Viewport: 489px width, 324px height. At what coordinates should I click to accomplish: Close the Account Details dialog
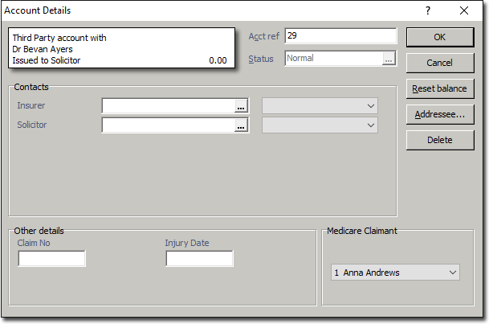[463, 10]
